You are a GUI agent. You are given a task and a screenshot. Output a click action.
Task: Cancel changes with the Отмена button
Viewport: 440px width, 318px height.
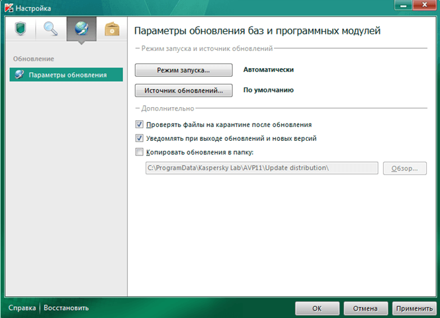click(365, 308)
